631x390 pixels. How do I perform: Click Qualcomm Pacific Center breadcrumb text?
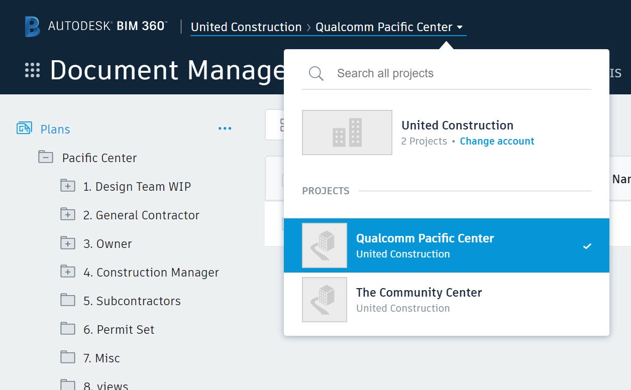(384, 27)
